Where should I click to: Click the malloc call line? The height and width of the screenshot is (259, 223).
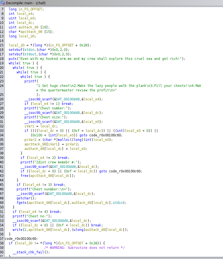pos(69,140)
